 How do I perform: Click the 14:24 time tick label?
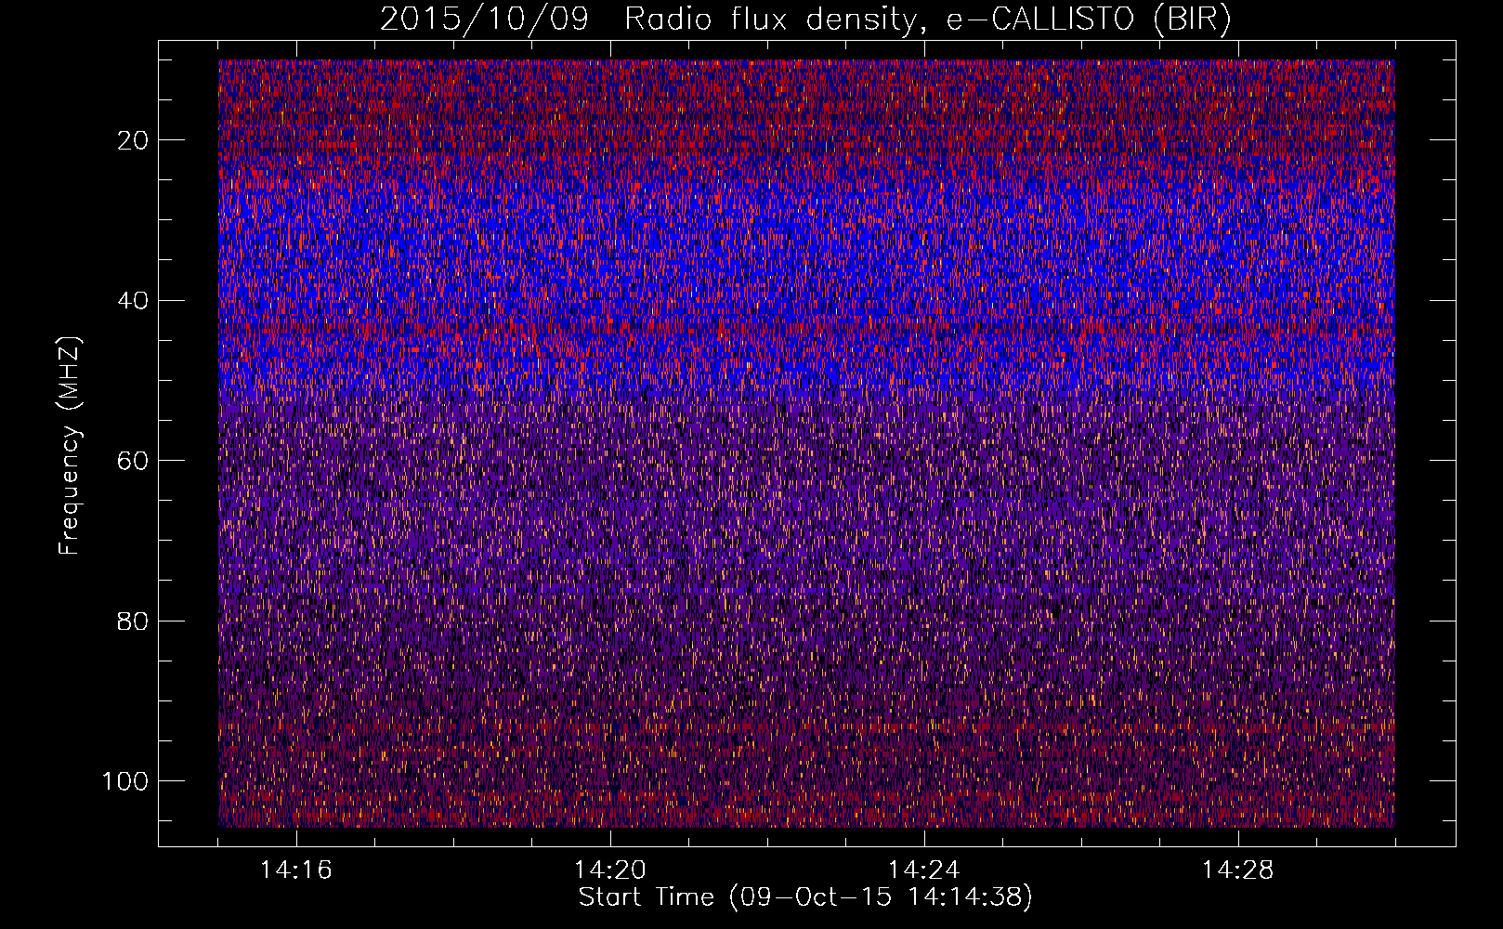click(924, 870)
